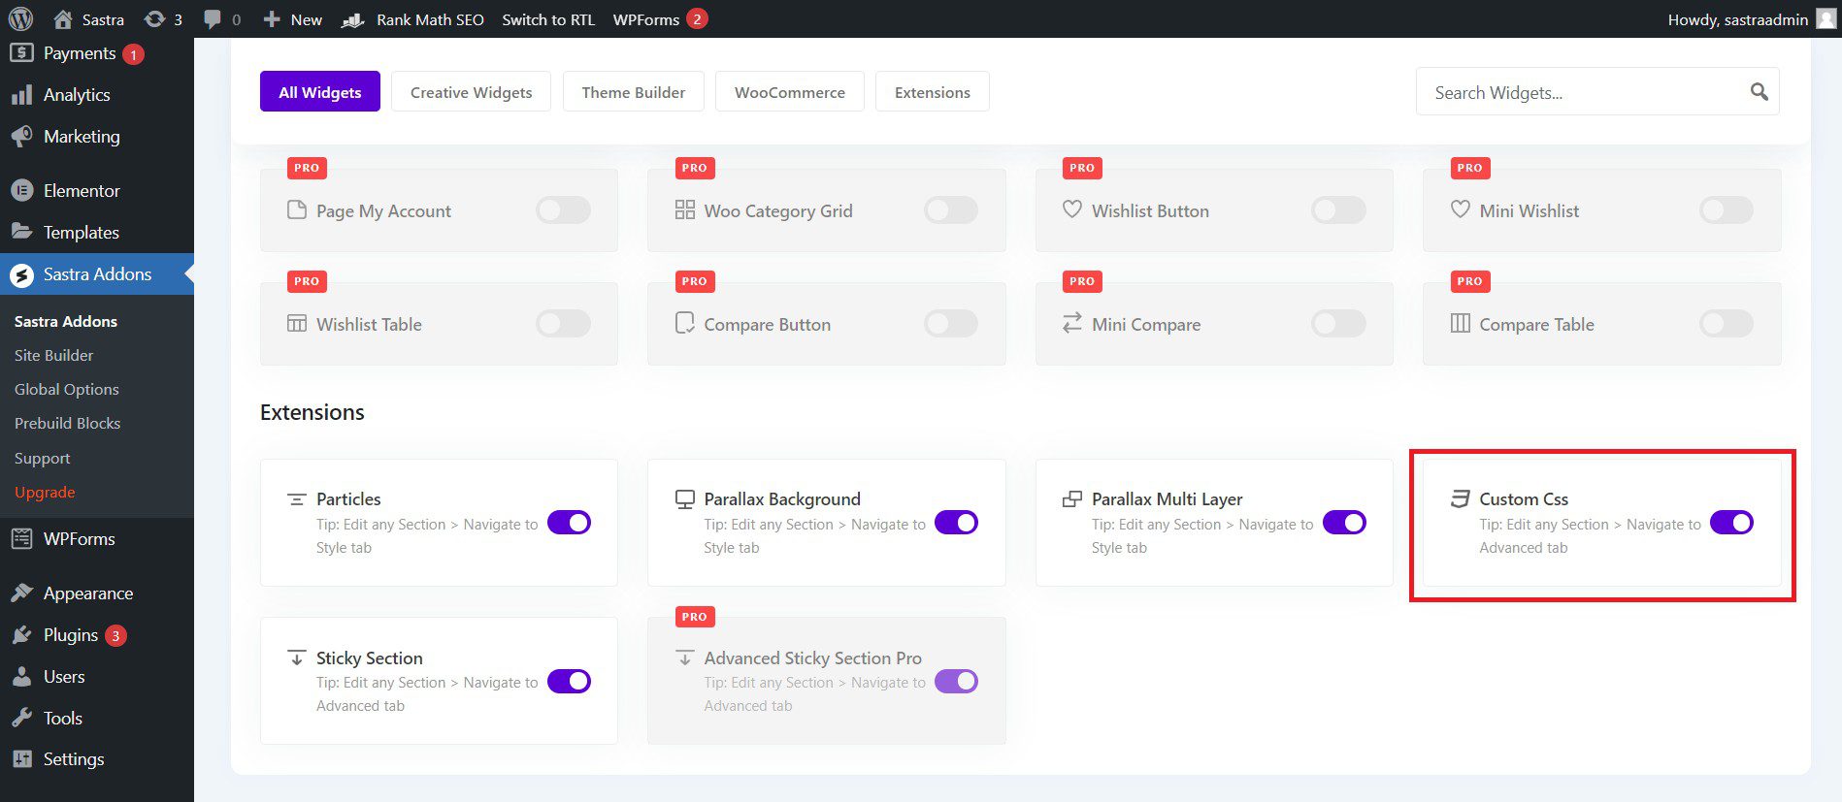The width and height of the screenshot is (1842, 802).
Task: Click the user avatar next to Howdy
Action: point(1826,19)
